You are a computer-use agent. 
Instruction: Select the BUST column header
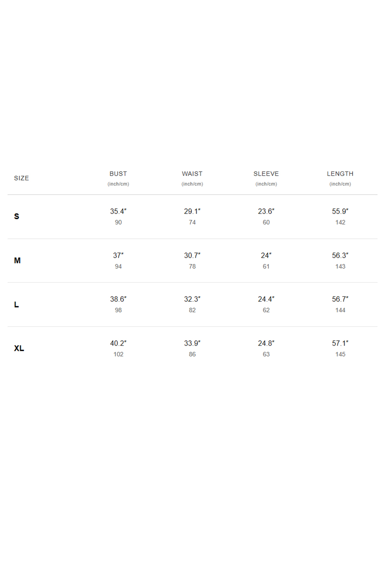[118, 174]
